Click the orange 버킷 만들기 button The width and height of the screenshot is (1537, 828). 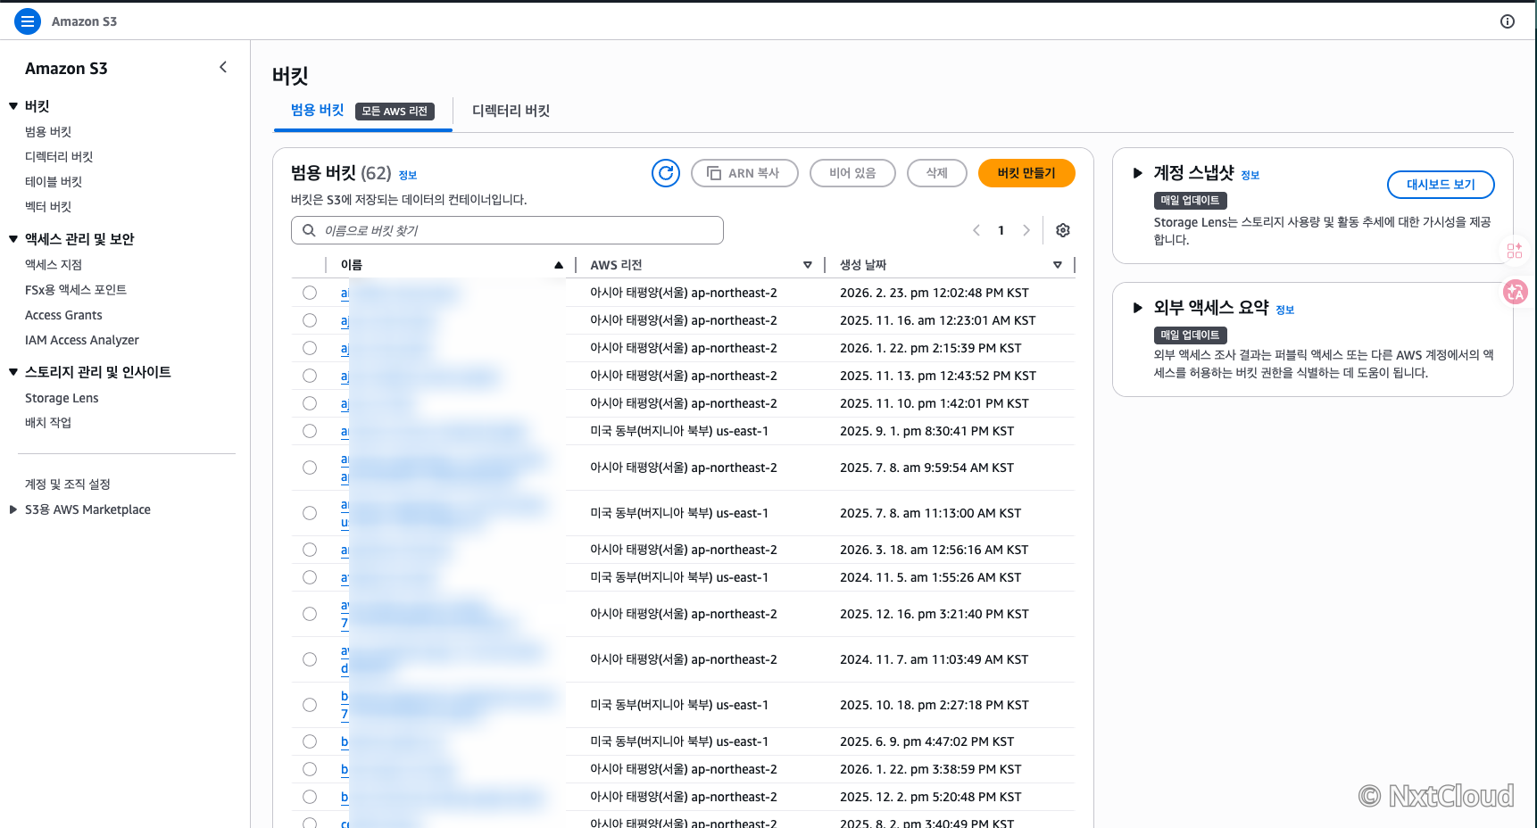[1026, 173]
